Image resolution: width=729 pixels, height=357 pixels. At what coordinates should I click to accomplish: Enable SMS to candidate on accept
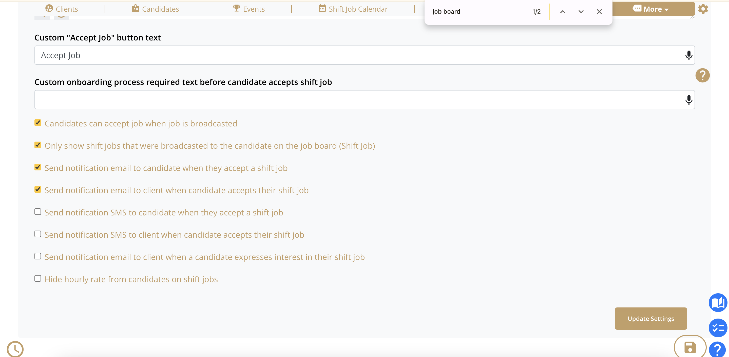[38, 212]
